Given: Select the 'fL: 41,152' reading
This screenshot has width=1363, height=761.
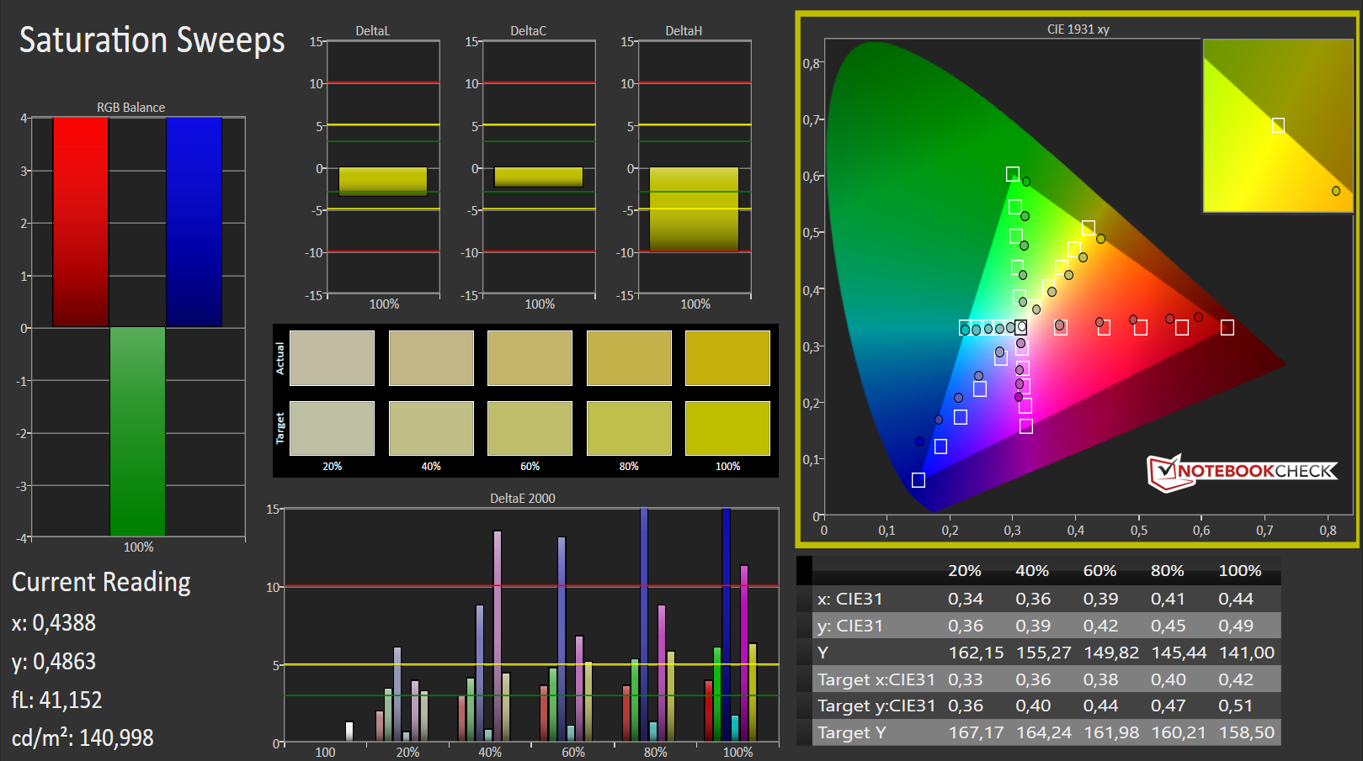Looking at the screenshot, I should pos(56,700).
